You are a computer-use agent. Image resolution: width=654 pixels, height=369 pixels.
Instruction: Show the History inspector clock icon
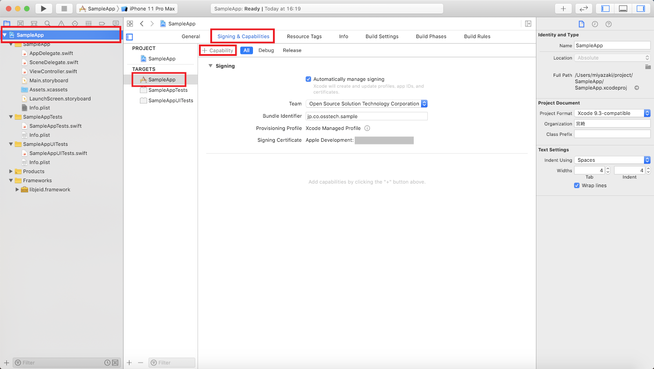[595, 24]
